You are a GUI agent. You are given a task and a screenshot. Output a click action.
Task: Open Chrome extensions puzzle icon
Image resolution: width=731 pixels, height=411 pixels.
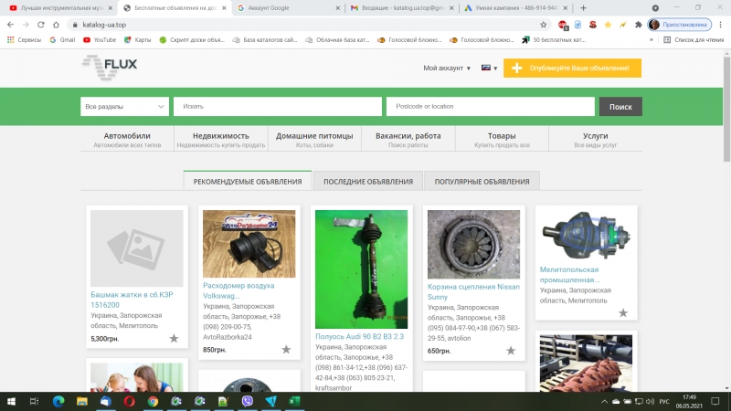[x=638, y=25]
